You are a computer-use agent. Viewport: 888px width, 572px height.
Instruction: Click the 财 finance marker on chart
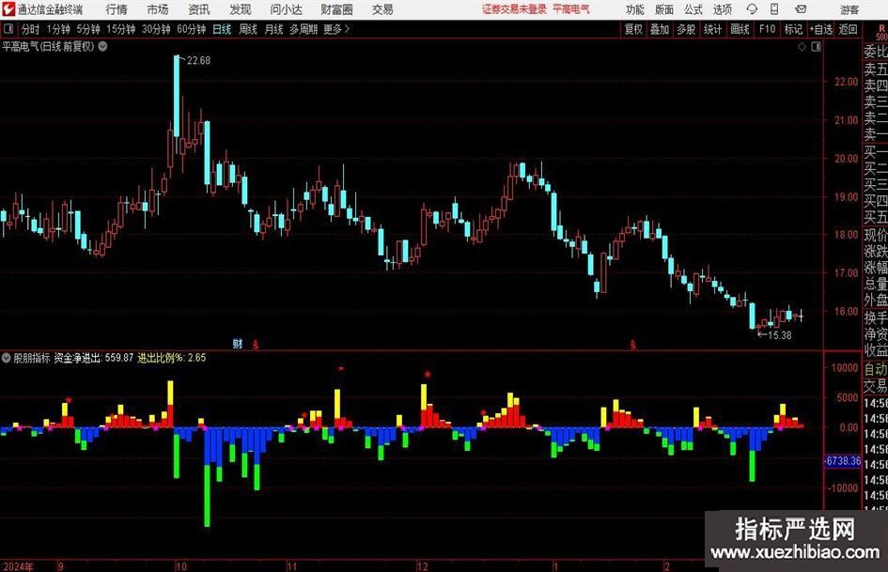(238, 343)
